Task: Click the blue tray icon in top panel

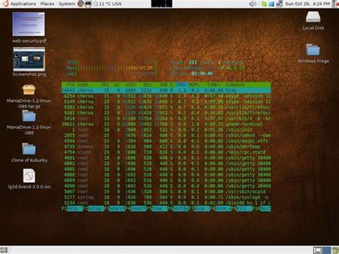Action: tap(272, 4)
